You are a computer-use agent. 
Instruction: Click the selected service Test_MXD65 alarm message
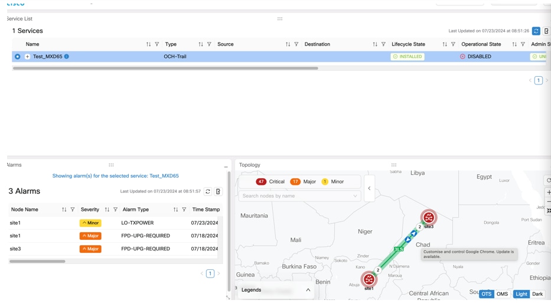click(x=115, y=176)
